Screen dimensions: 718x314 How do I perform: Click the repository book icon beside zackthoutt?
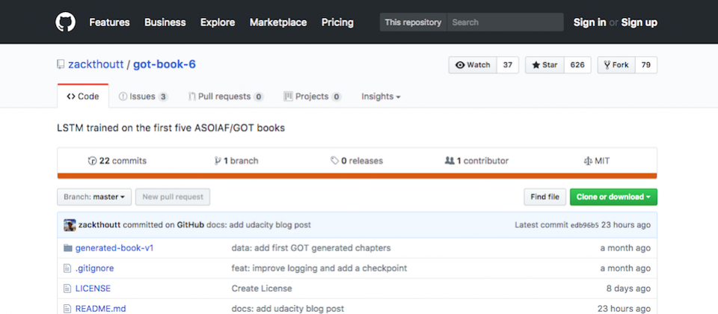(x=61, y=64)
